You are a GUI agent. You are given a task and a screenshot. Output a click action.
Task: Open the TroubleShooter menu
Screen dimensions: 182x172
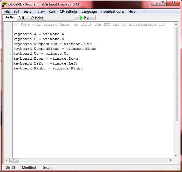tap(112, 12)
